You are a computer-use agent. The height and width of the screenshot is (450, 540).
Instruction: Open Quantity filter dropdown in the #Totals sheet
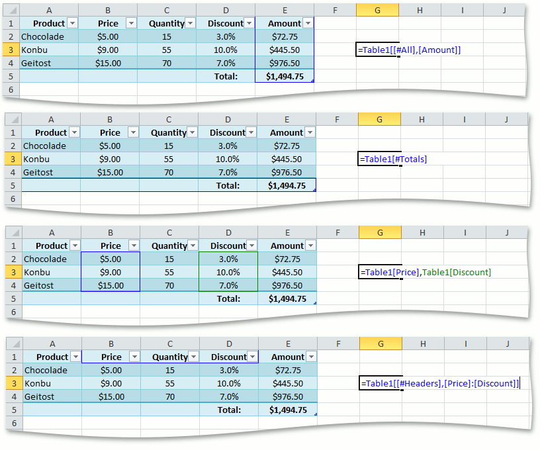[192, 132]
